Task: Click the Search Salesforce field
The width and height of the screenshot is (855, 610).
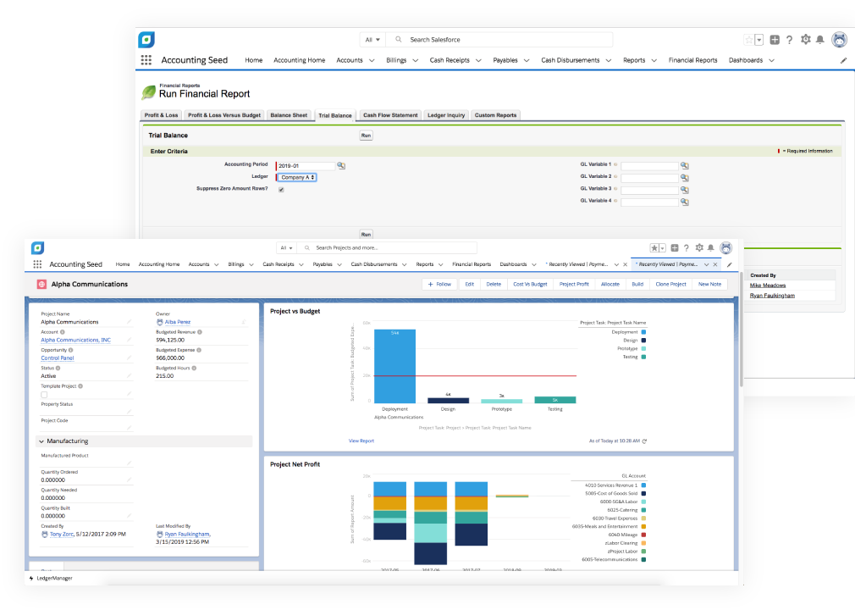Action: (499, 40)
